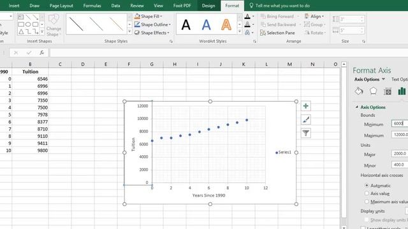Click the Text Outline A icon
The width and height of the screenshot is (408, 229).
(x=247, y=24)
